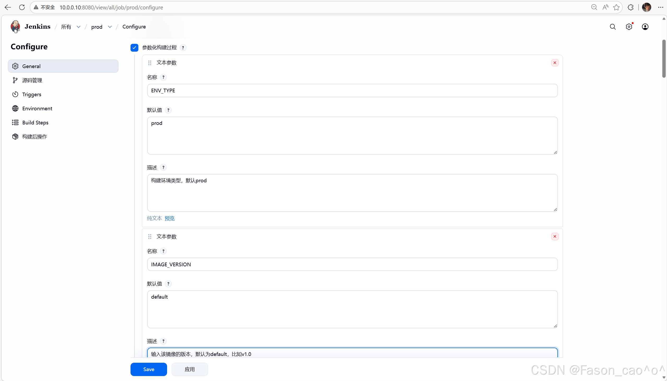
Task: Open the Triggers section
Action: [32, 94]
